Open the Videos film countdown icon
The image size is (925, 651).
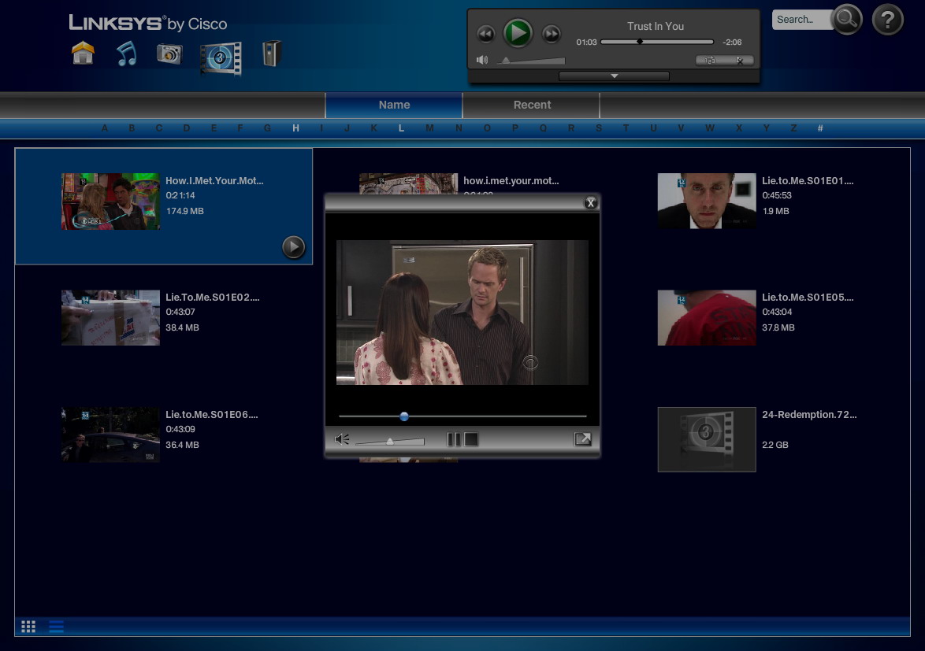click(221, 58)
